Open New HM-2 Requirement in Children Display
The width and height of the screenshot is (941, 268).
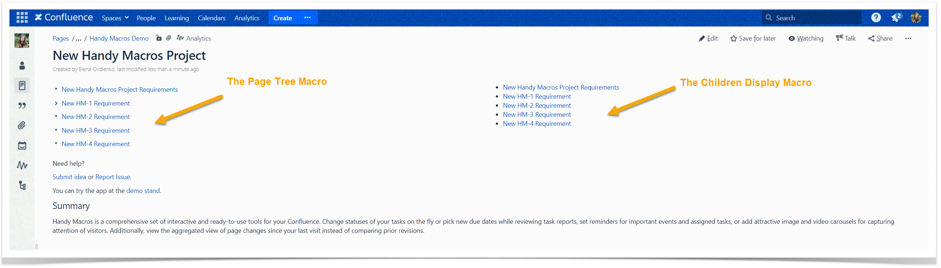point(537,106)
